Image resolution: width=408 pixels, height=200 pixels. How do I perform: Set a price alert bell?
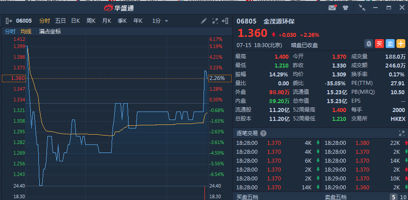pyautogui.click(x=368, y=44)
